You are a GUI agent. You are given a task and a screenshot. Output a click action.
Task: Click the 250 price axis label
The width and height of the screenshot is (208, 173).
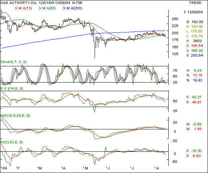tap(175, 19)
